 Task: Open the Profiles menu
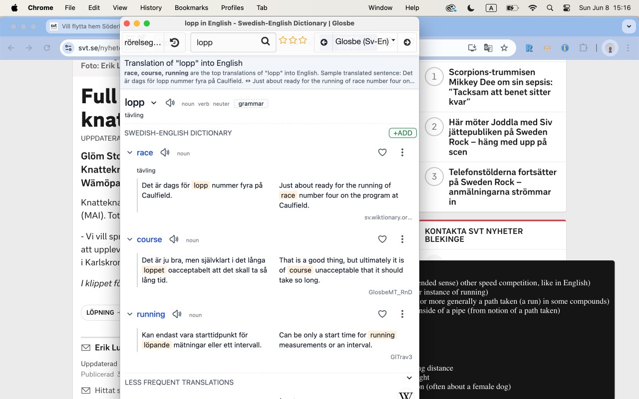coord(232,7)
